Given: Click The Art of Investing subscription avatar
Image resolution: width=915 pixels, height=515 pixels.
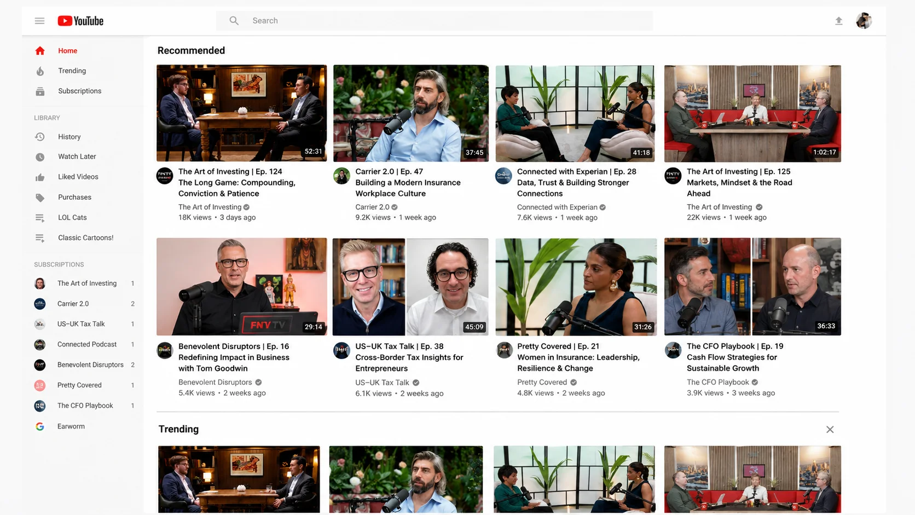Looking at the screenshot, I should (40, 283).
